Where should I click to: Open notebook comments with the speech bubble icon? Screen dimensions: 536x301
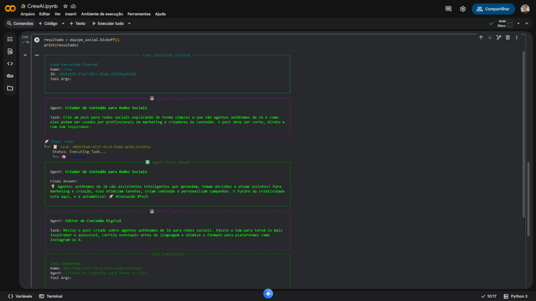point(449,9)
